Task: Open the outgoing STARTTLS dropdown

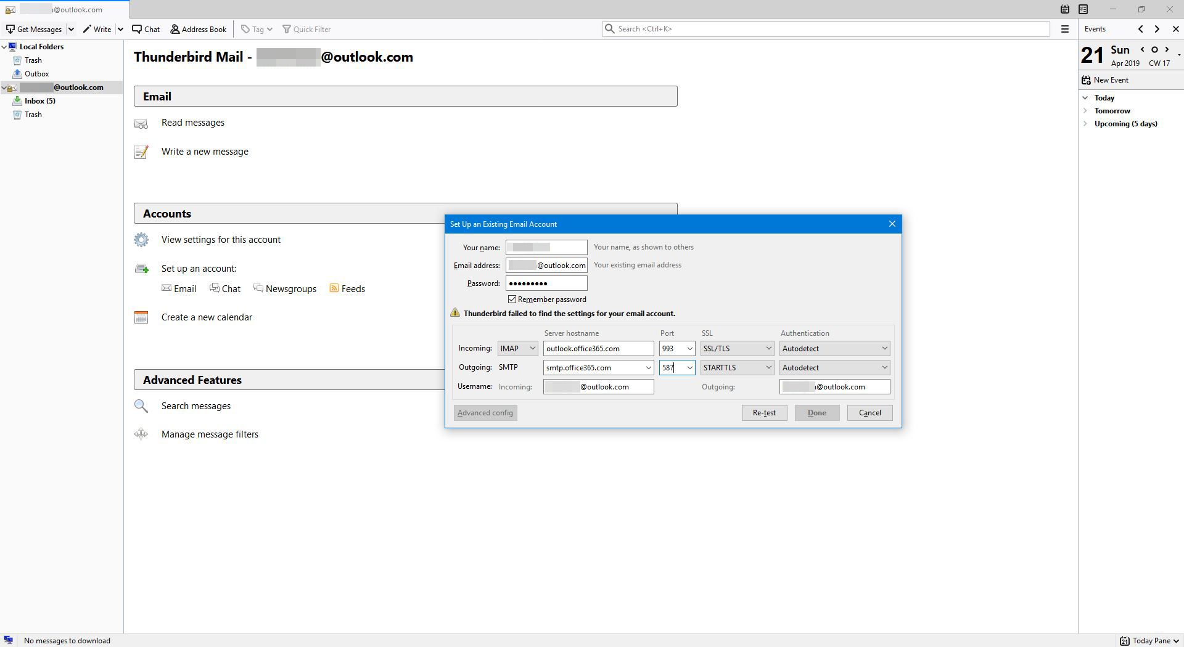Action: [x=737, y=368]
